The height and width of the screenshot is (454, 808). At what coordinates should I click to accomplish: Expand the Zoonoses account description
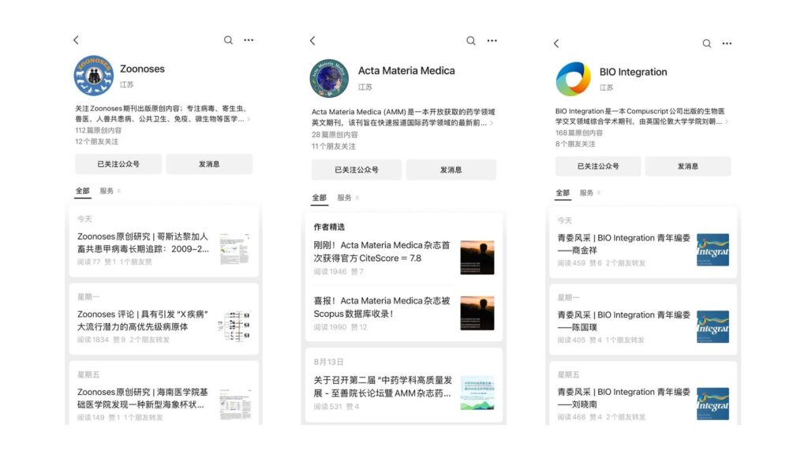click(x=249, y=119)
